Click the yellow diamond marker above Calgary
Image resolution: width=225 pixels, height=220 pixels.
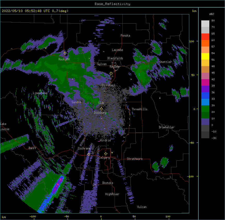pyautogui.click(x=106, y=154)
